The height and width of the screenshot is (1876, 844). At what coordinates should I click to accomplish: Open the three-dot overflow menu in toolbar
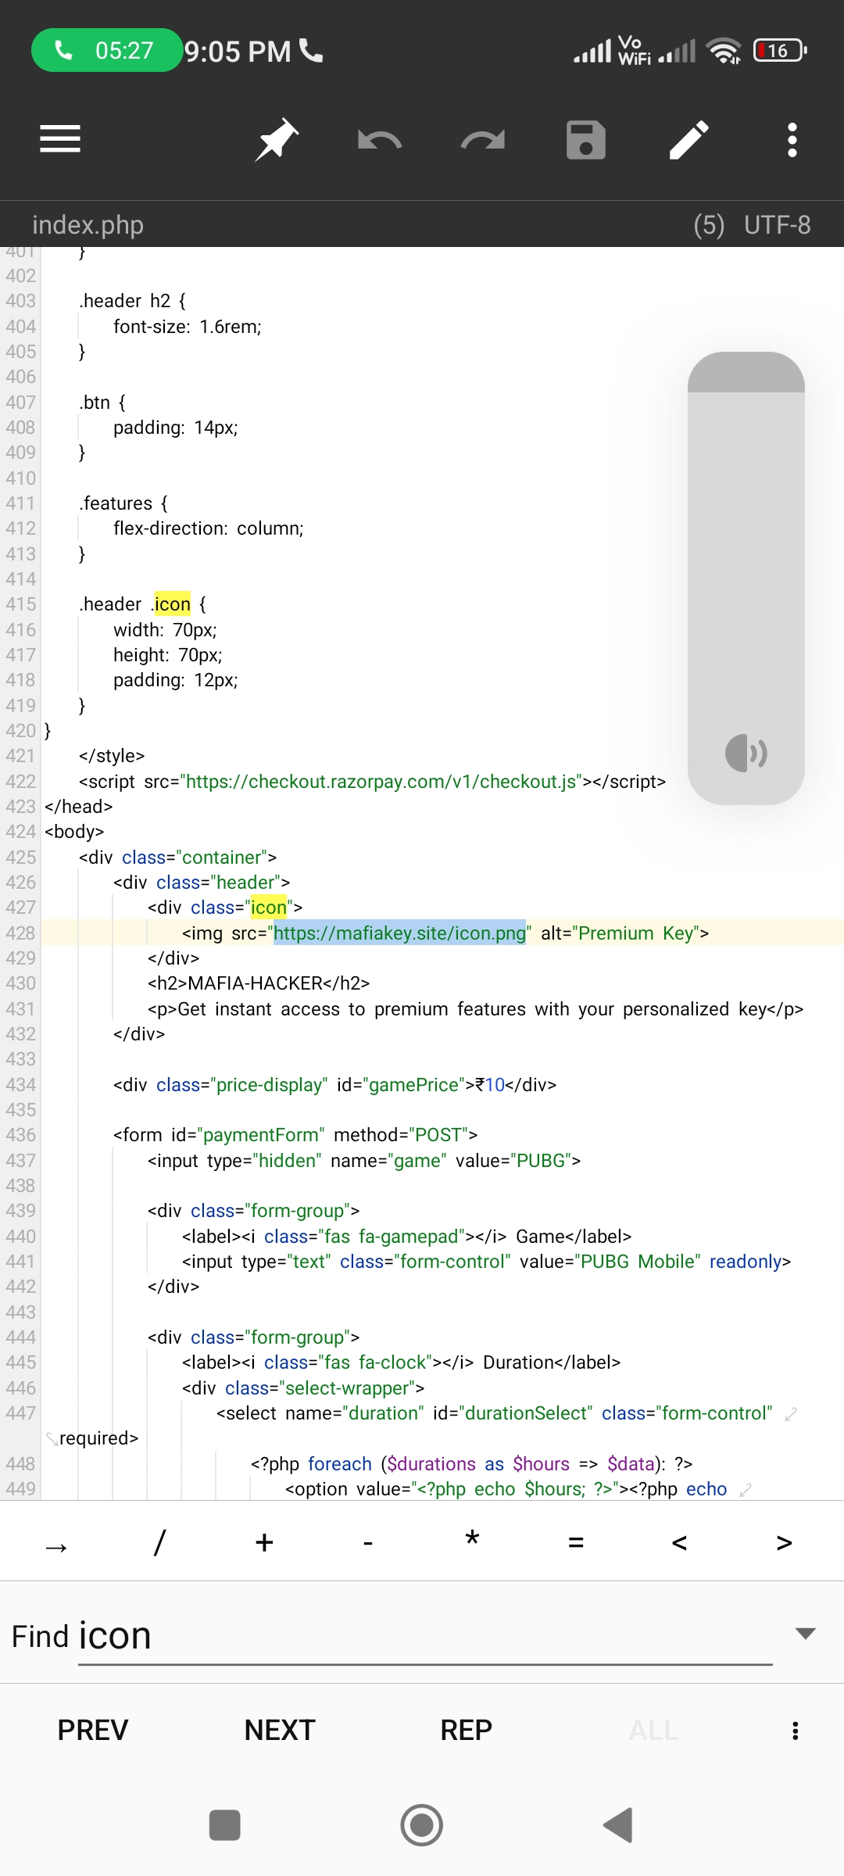tap(792, 140)
